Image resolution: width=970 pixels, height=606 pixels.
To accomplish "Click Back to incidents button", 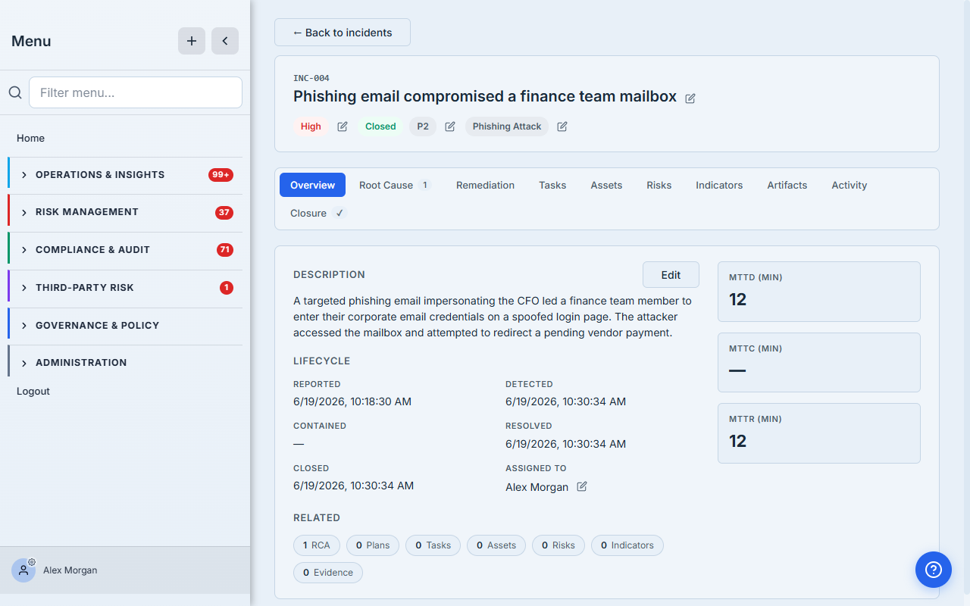I will (343, 33).
